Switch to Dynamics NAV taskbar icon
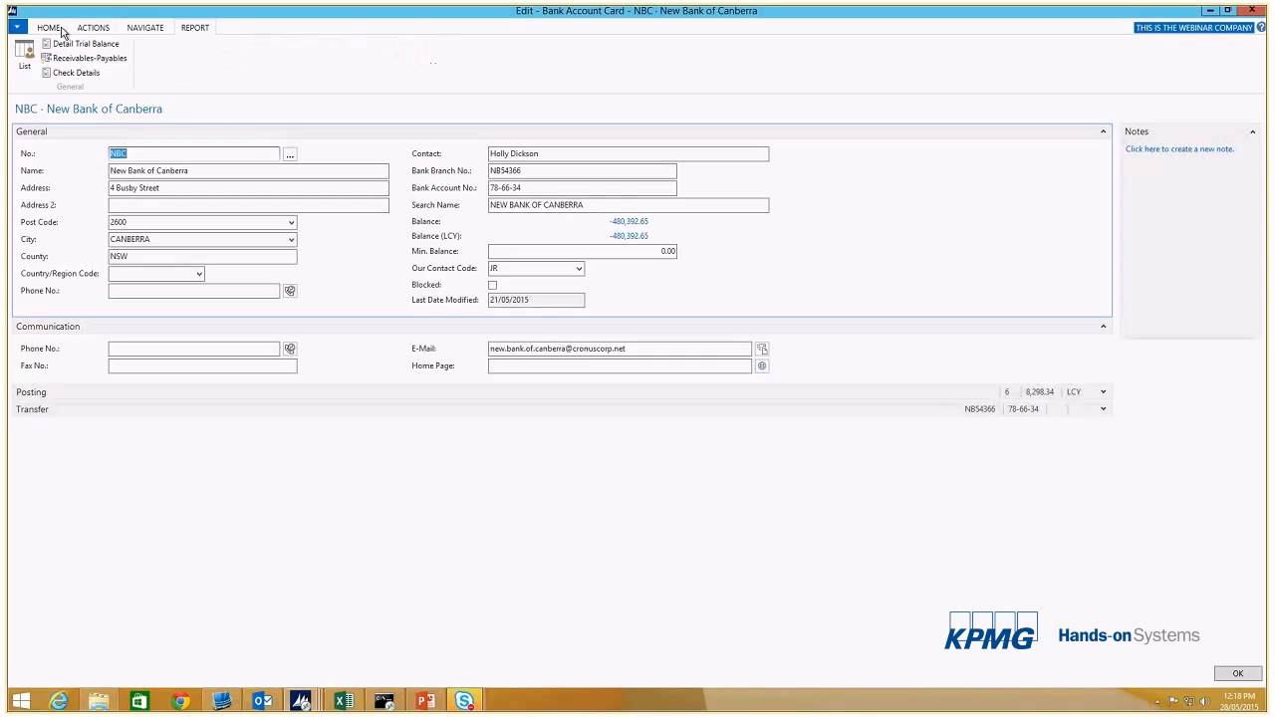The width and height of the screenshot is (1275, 717). 301,701
